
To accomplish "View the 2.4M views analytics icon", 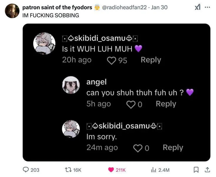I will pos(153,170).
